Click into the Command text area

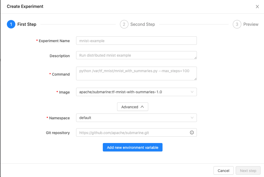click(x=136, y=73)
